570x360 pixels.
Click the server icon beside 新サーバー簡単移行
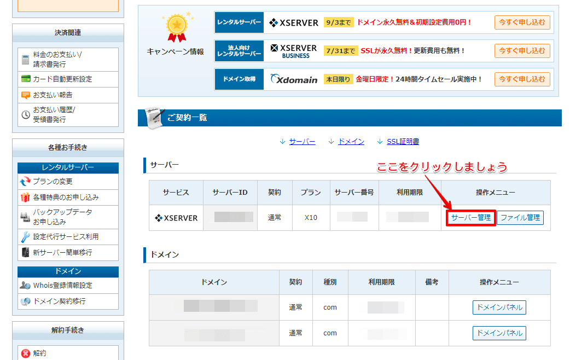coord(26,252)
